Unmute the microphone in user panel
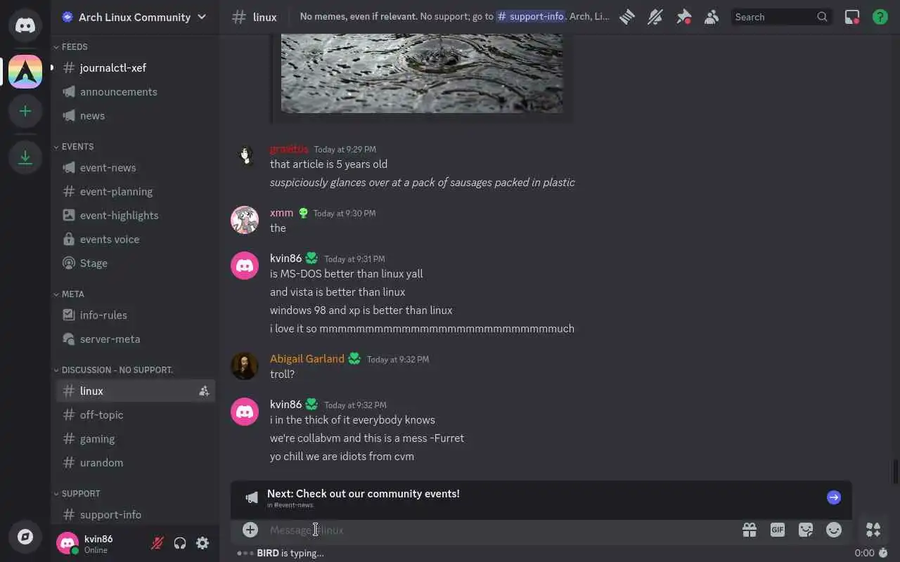This screenshot has height=562, width=900. (157, 543)
